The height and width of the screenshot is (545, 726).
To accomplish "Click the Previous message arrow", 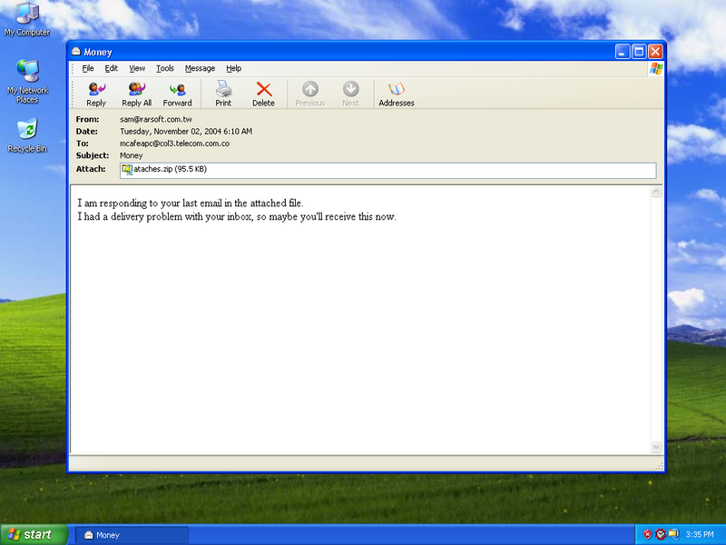I will click(310, 94).
